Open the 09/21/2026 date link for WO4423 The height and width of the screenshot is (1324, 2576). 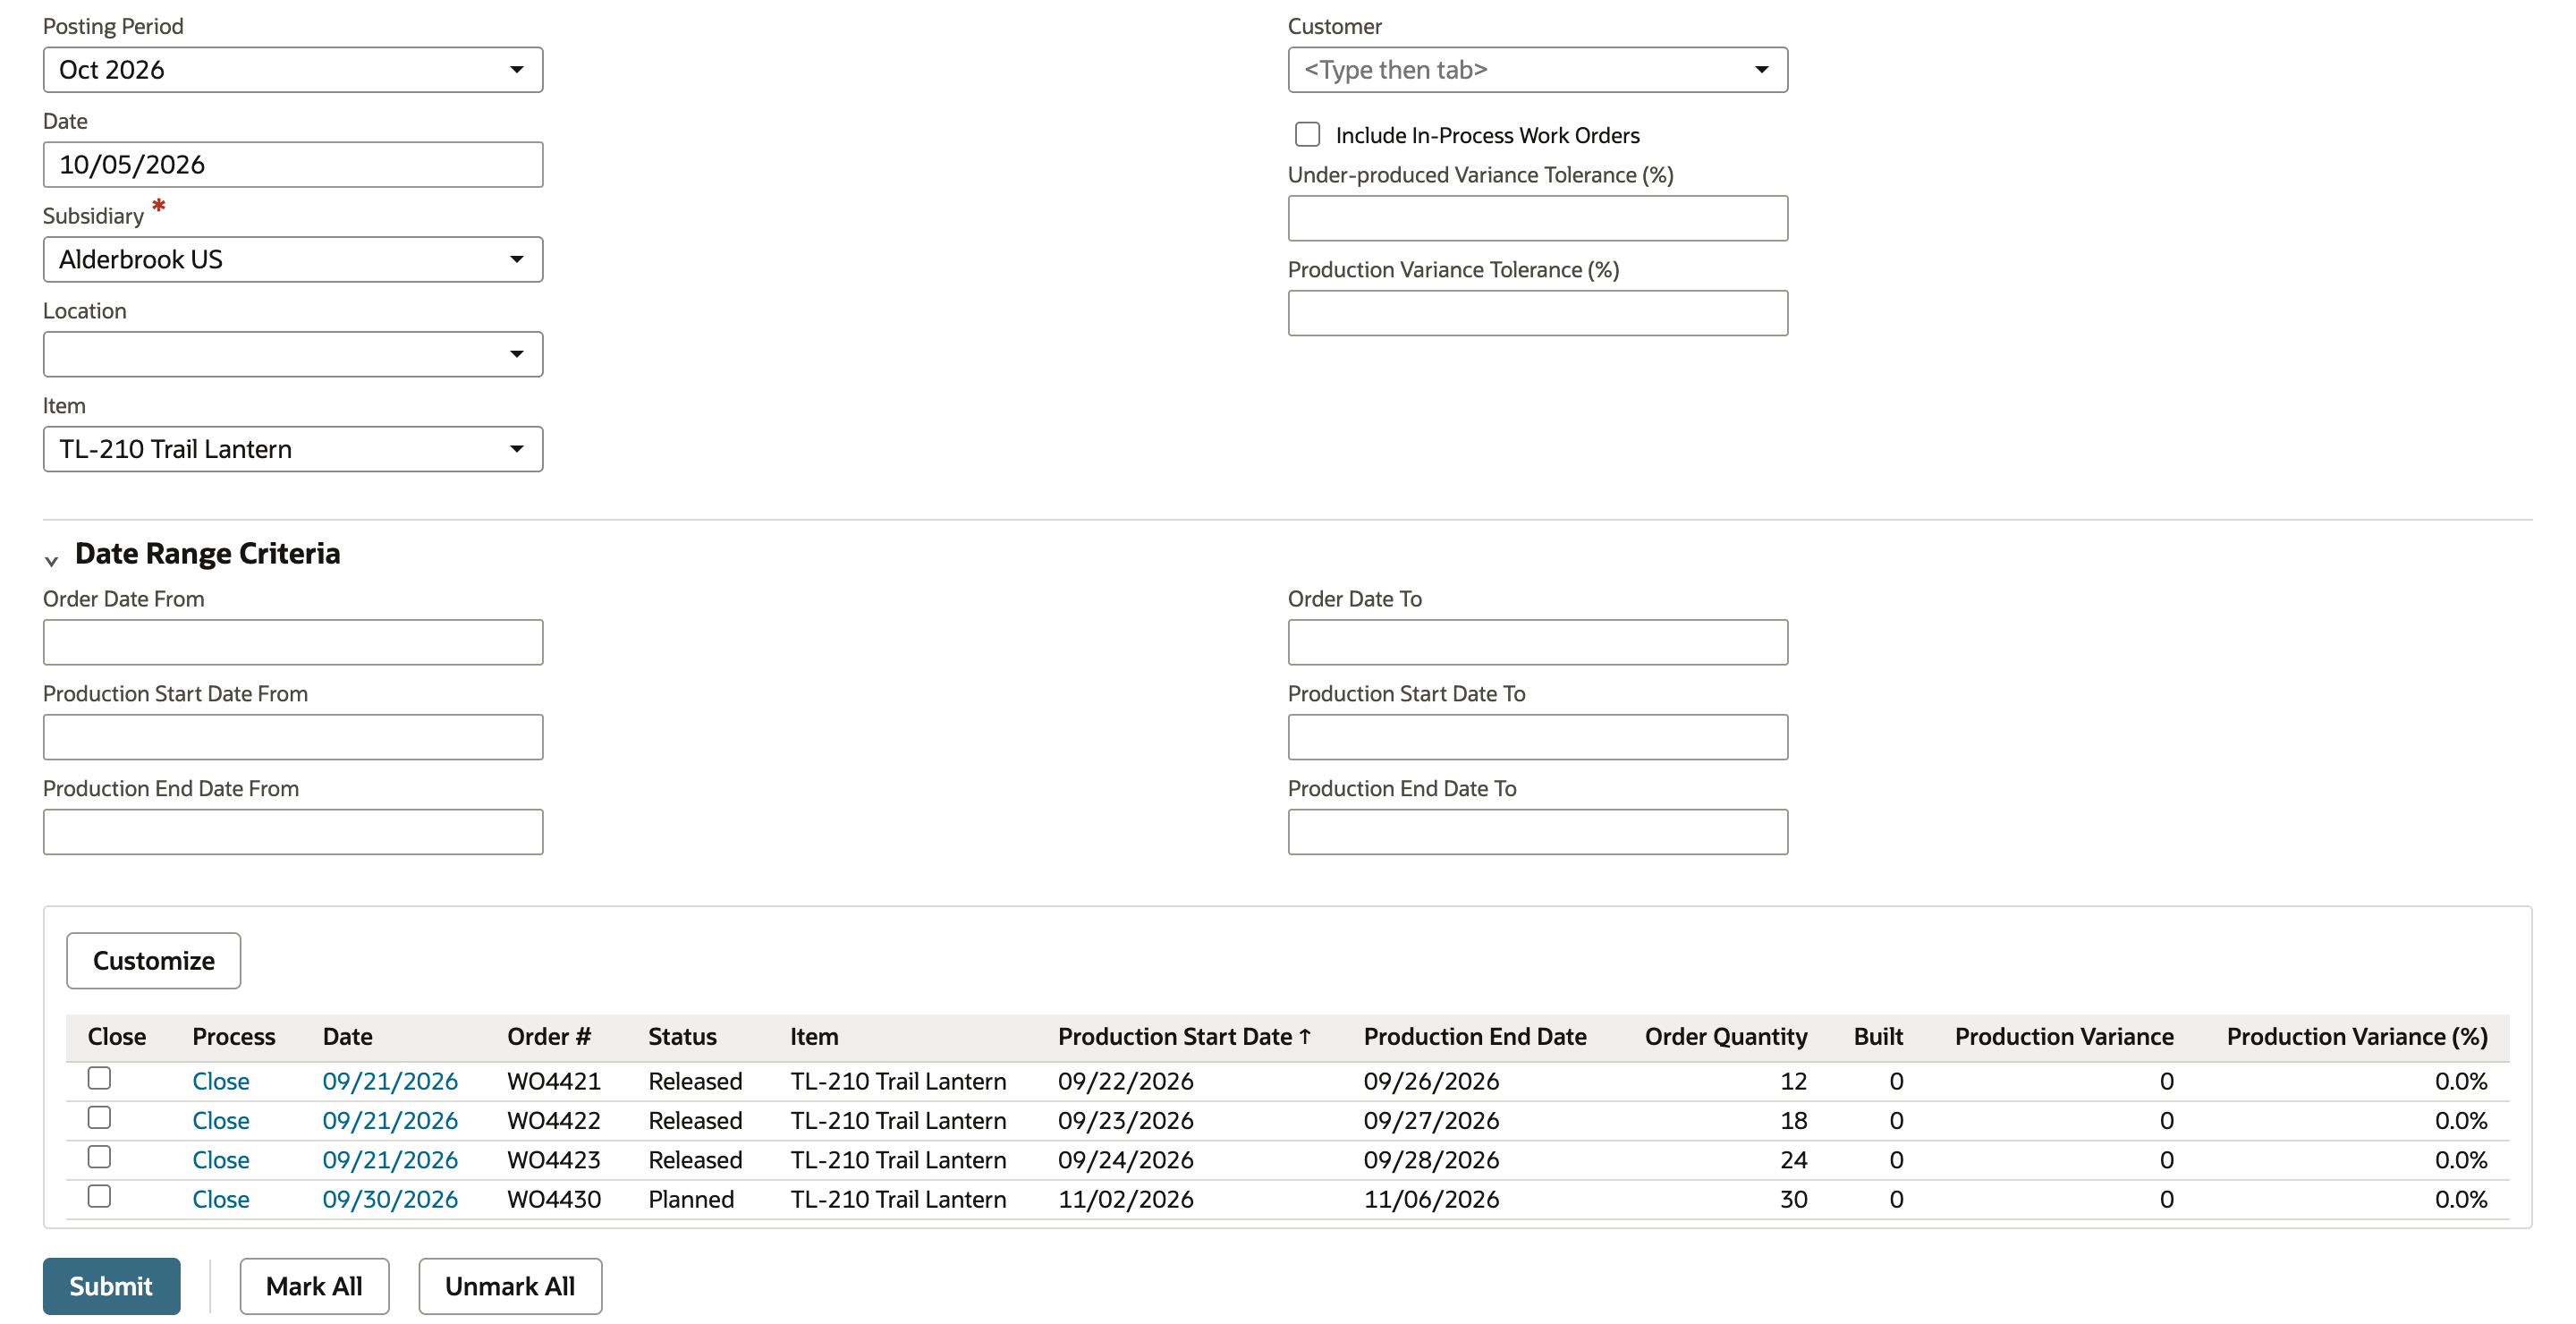point(390,1160)
